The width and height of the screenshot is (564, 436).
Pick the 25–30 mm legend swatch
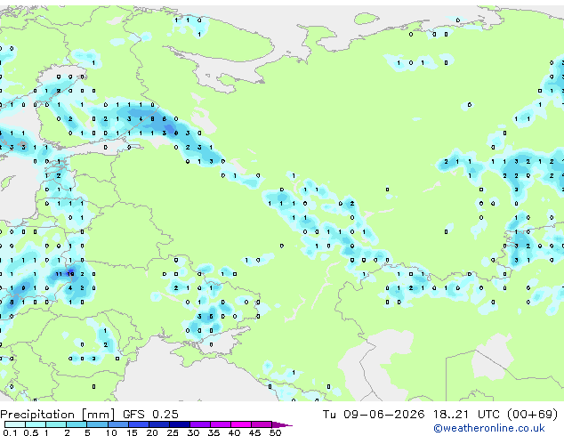click(180, 424)
